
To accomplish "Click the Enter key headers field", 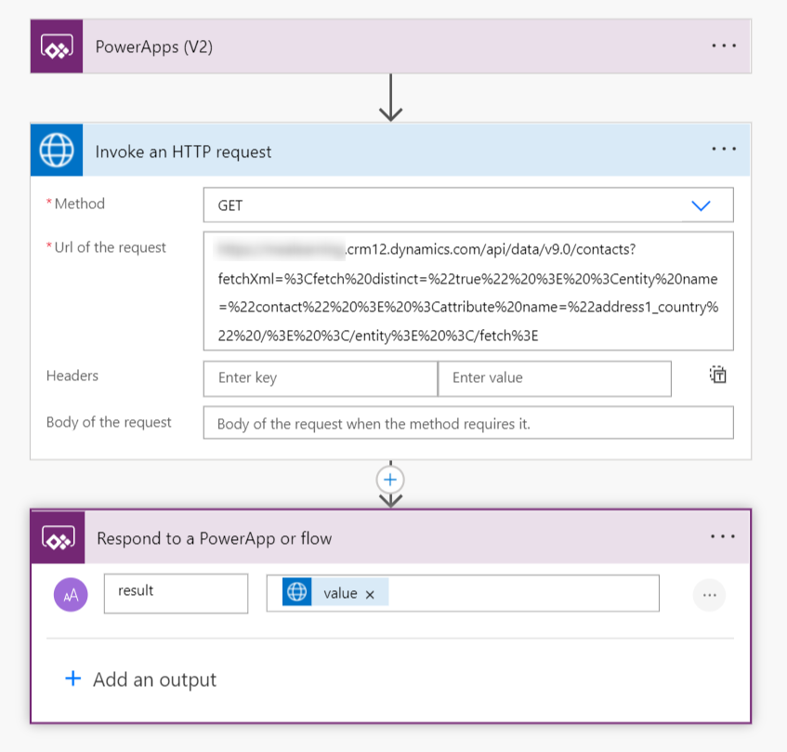I will (320, 378).
